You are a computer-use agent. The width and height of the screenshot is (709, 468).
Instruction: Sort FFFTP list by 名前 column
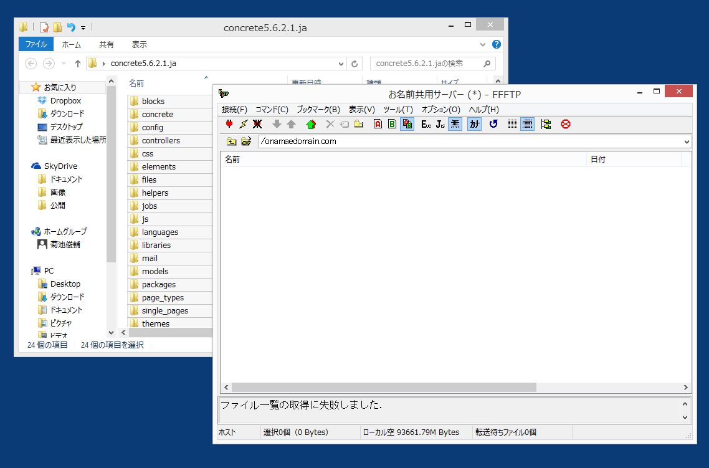[x=403, y=159]
